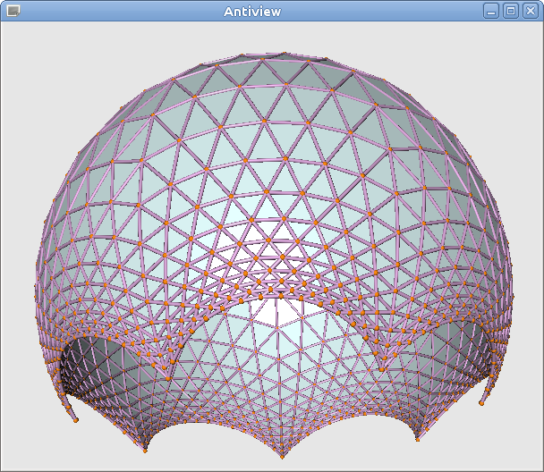544x472 pixels.
Task: Open the window menu icon in title bar
Action: 13,11
